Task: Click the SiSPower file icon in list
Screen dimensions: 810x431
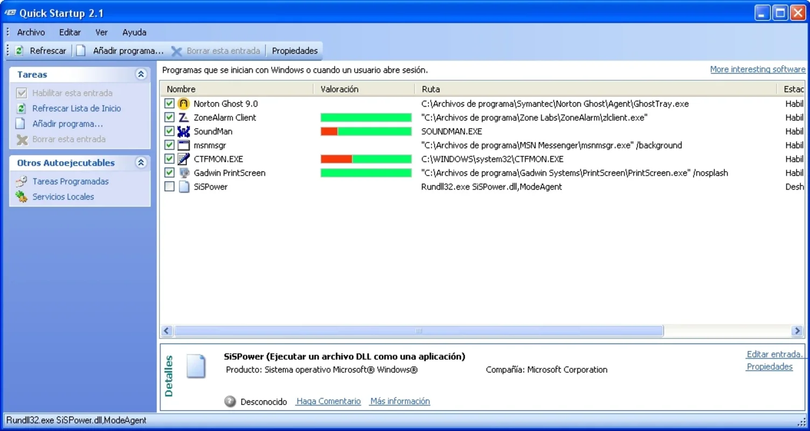Action: [184, 187]
